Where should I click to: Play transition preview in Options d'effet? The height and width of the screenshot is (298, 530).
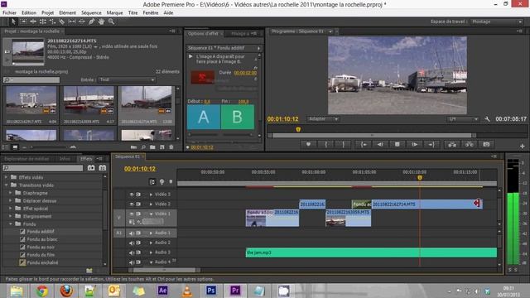(x=190, y=56)
